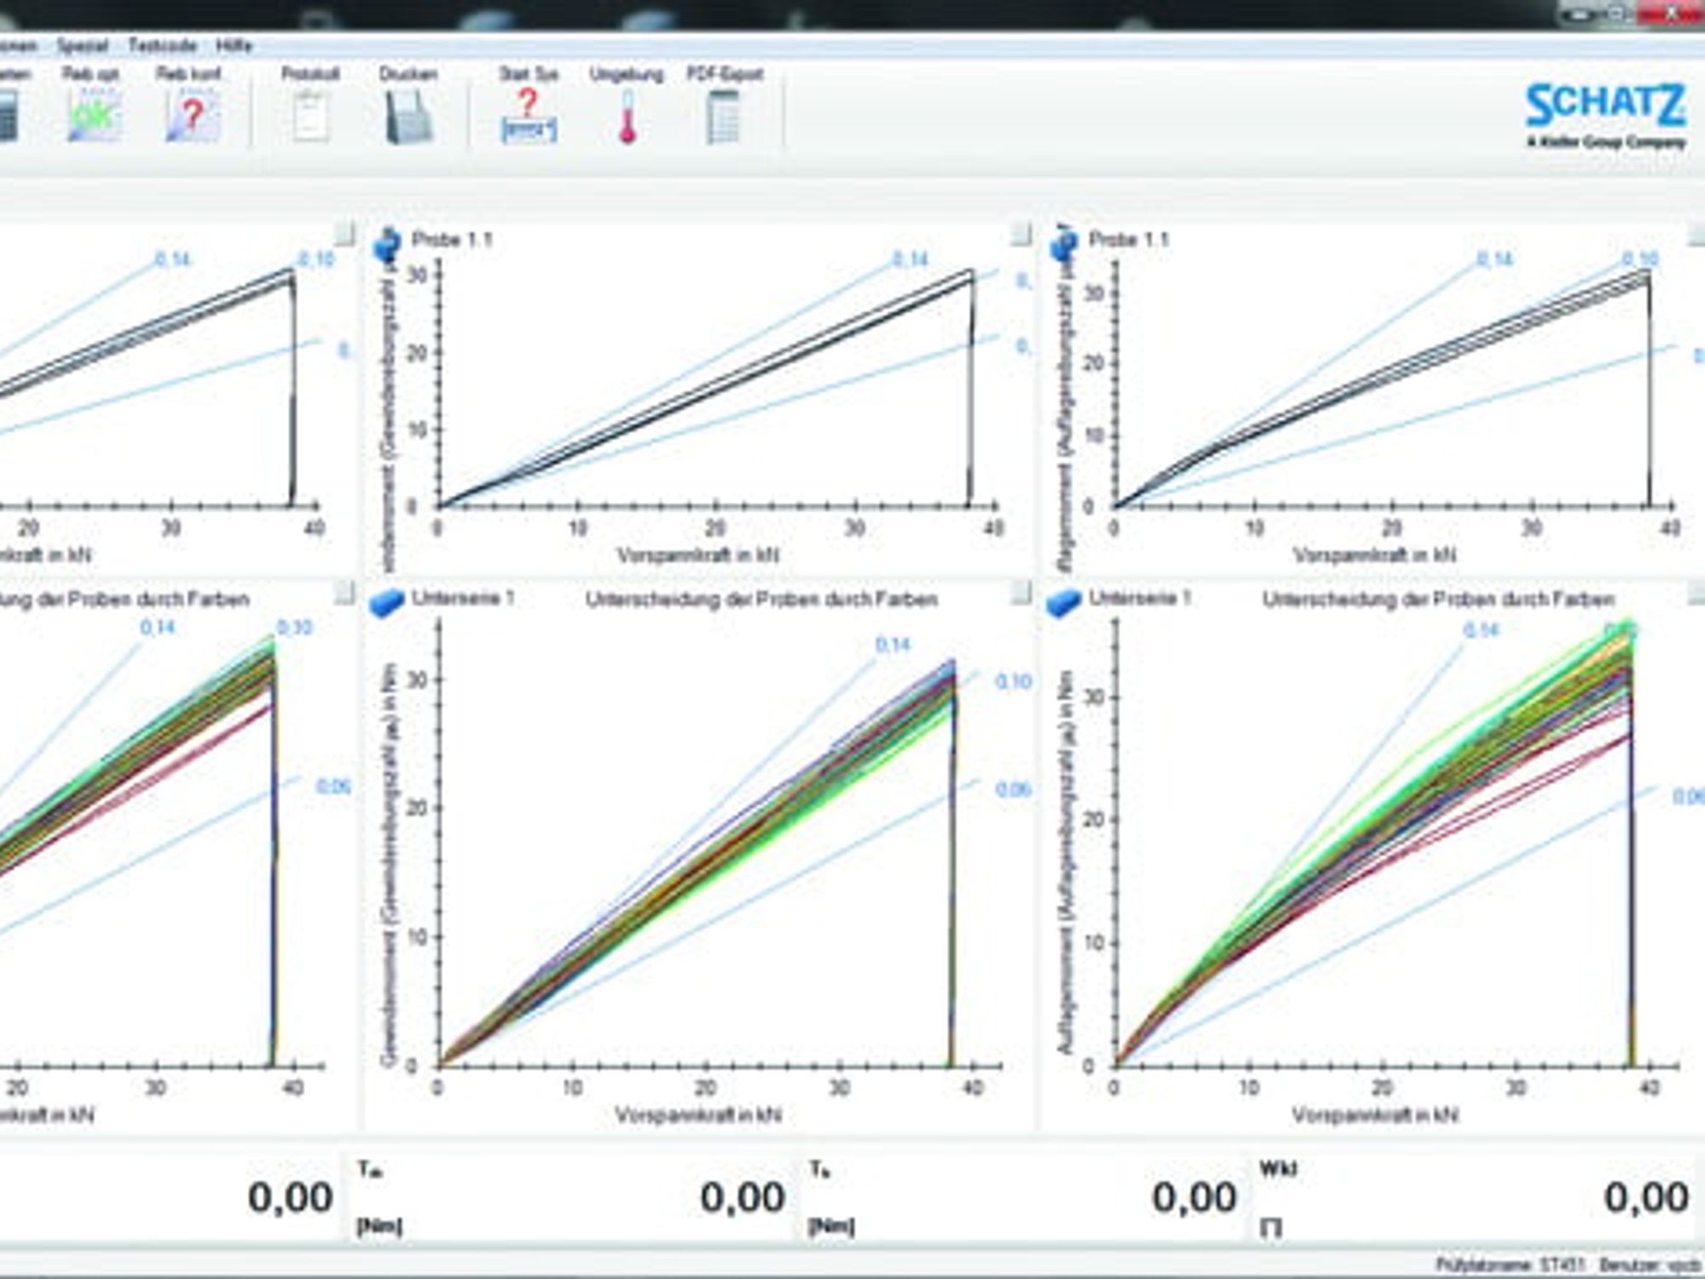Click blue icon beside Probe 1.1 in the middle chart
This screenshot has height=1279, width=1705.
click(x=387, y=244)
